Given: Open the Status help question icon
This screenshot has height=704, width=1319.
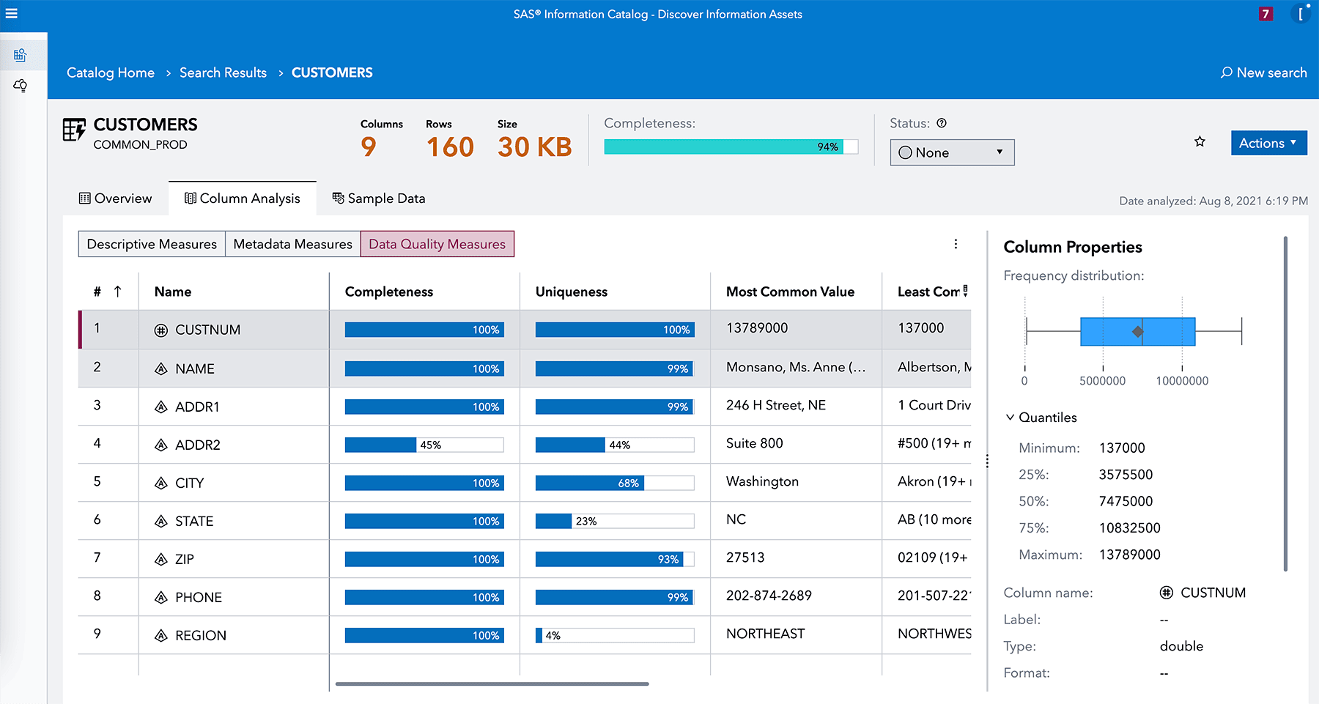Looking at the screenshot, I should click(x=942, y=123).
